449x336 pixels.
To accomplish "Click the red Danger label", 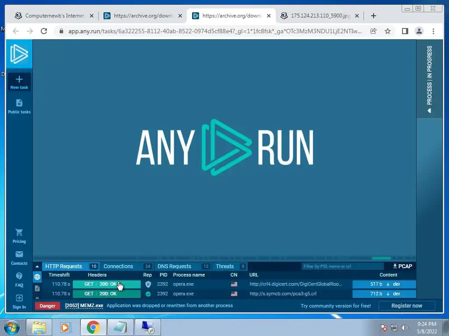I will coord(47,306).
